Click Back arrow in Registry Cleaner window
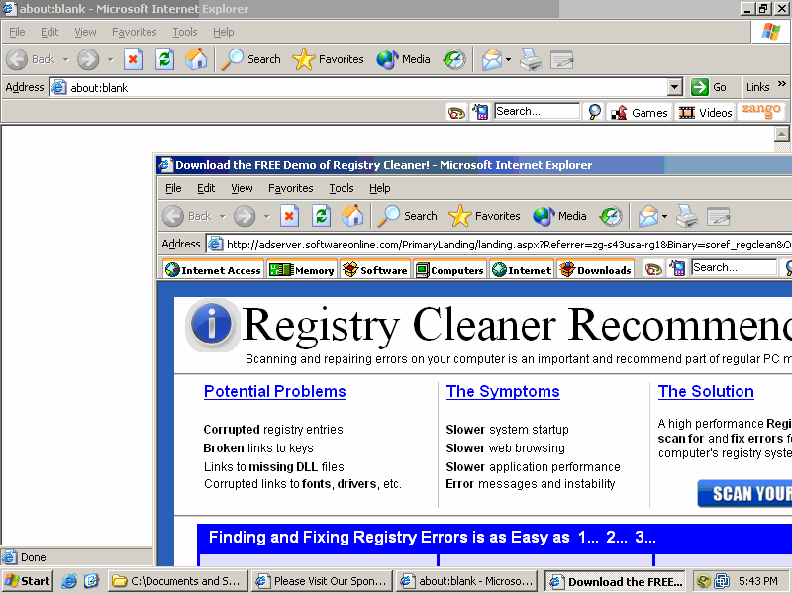The height and width of the screenshot is (594, 792). click(x=173, y=216)
